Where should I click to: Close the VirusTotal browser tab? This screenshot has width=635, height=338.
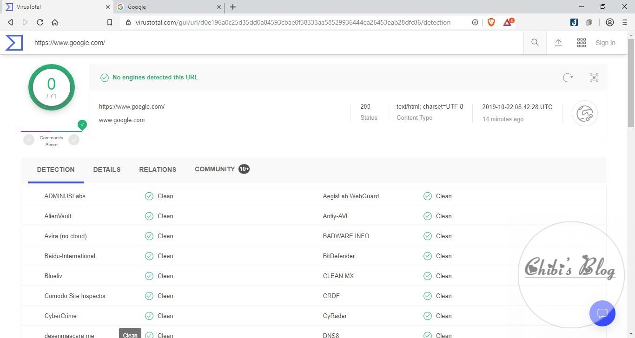click(x=108, y=7)
